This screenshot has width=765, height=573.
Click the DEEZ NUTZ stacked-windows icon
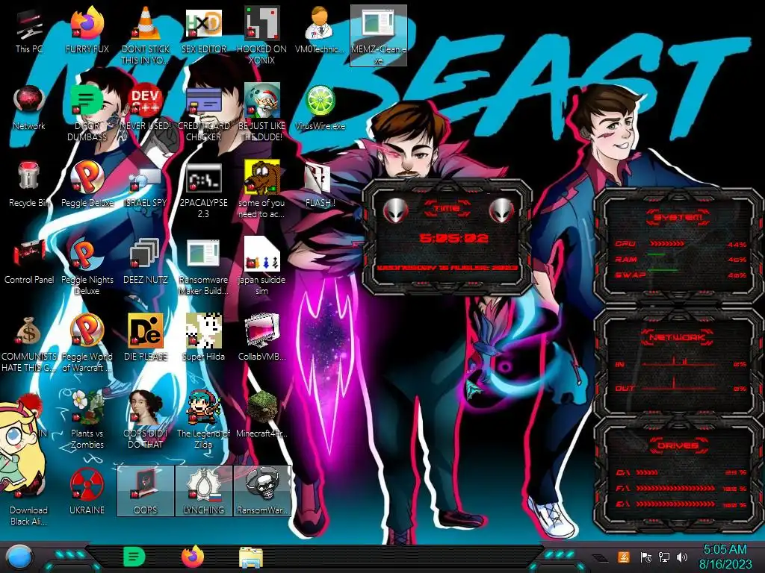point(145,262)
